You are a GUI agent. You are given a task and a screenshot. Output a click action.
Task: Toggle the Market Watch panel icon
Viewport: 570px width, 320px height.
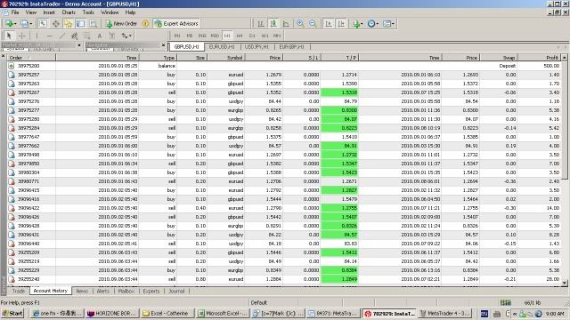43,24
